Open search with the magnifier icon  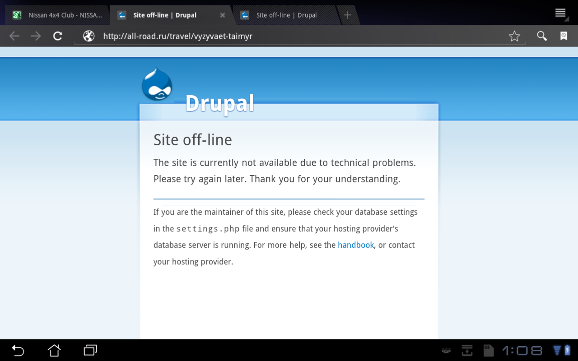point(542,36)
